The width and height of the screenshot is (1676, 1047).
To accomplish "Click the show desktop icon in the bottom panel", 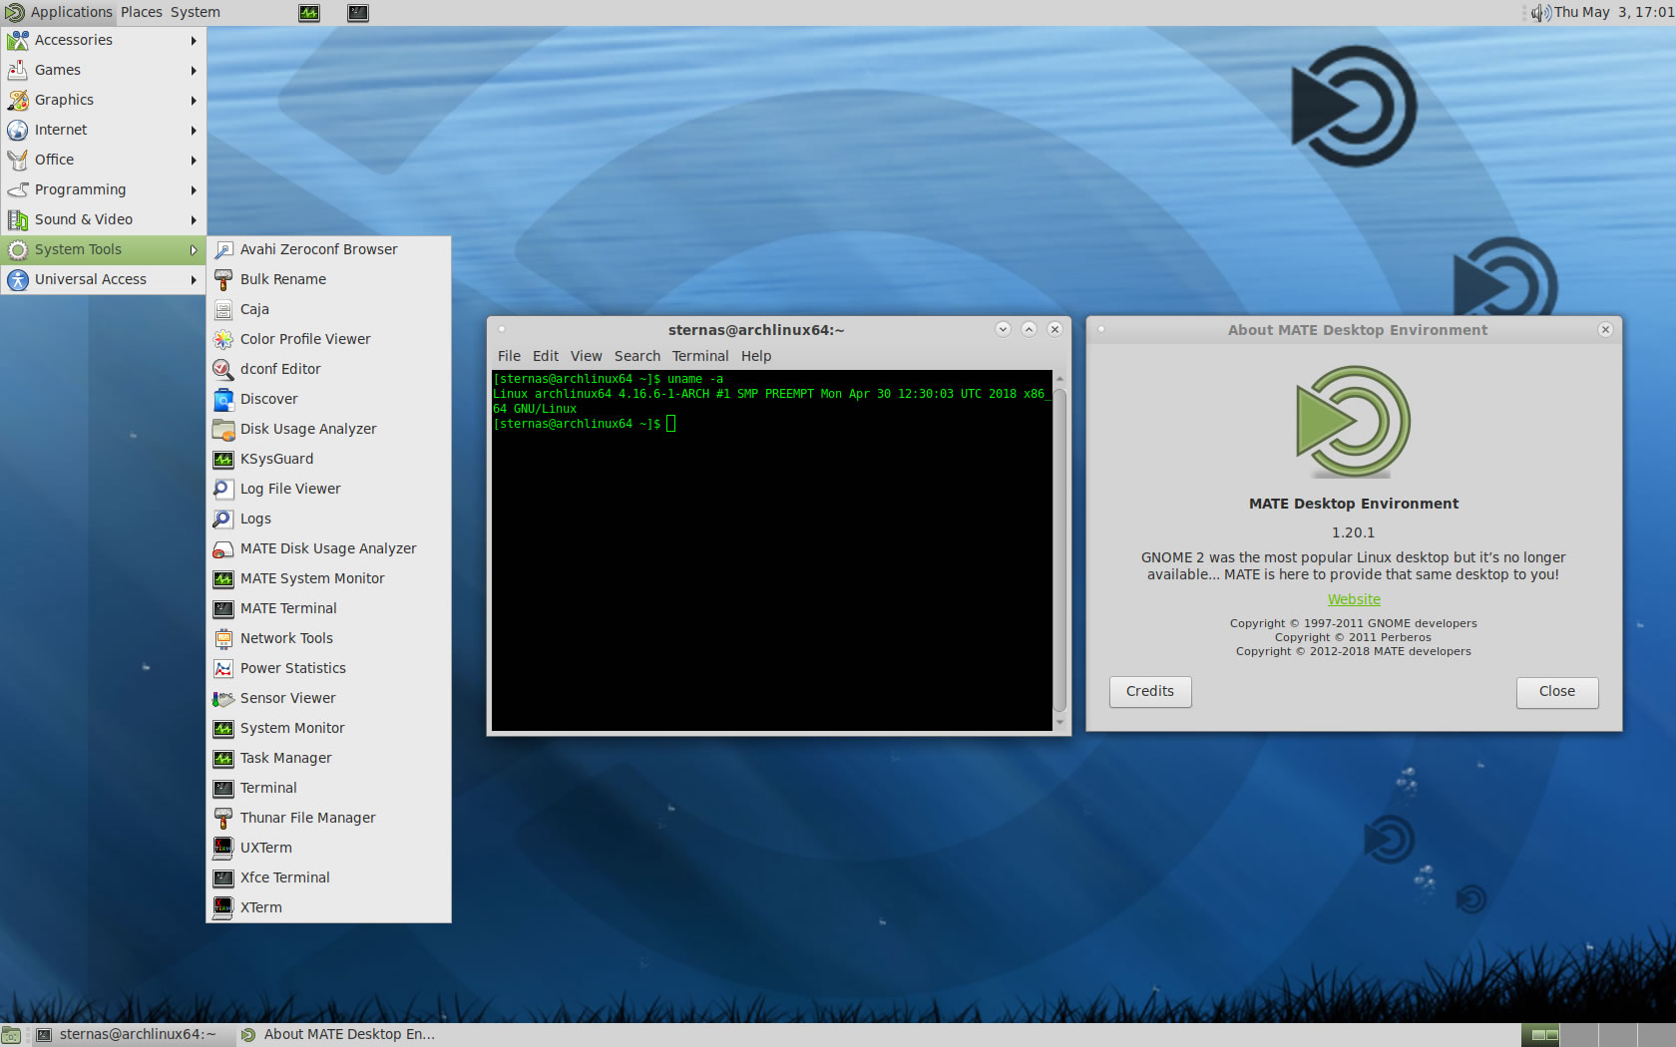I will [x=11, y=1035].
